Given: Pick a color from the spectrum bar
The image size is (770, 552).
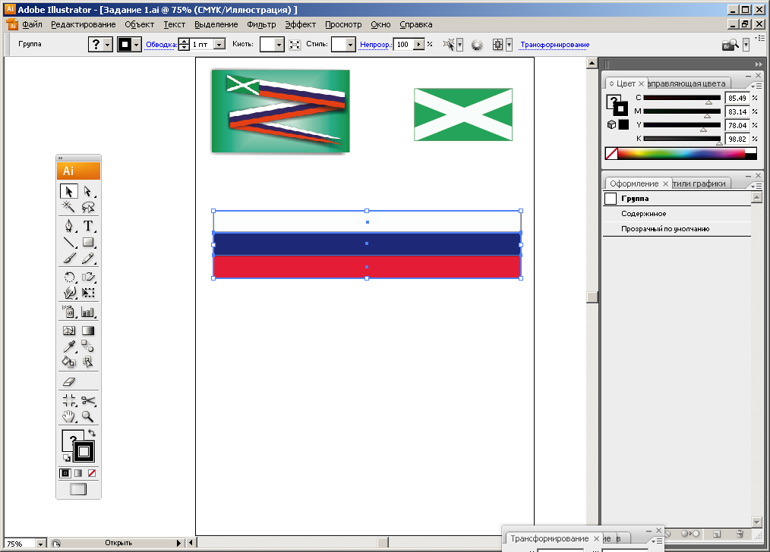Looking at the screenshot, I should coord(681,153).
